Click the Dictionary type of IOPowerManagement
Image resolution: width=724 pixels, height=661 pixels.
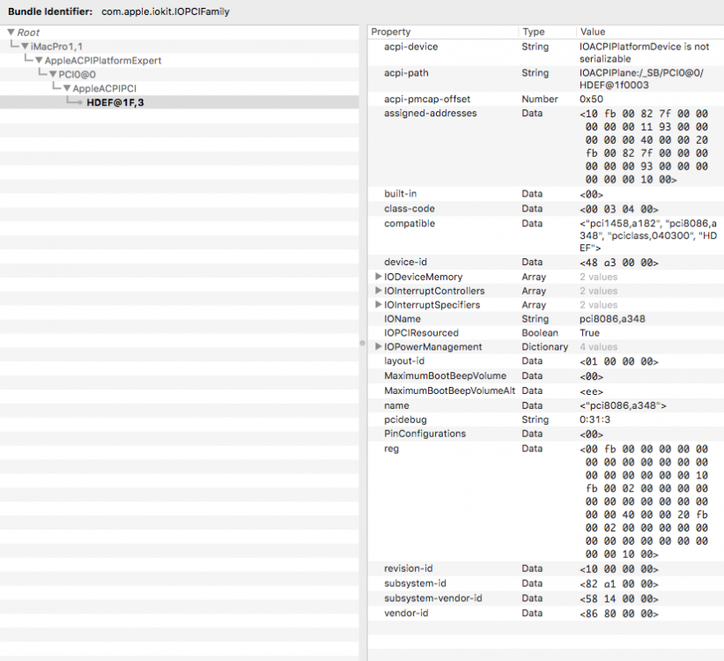tap(545, 346)
